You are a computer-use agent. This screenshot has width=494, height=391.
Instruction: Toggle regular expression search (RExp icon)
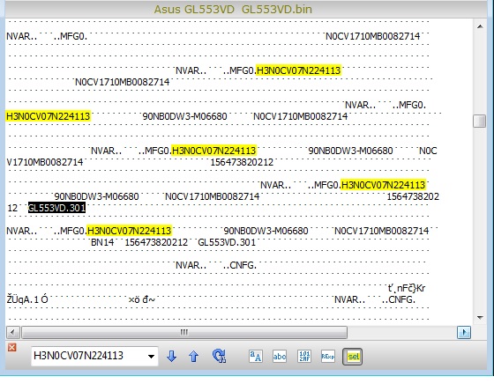pos(328,356)
